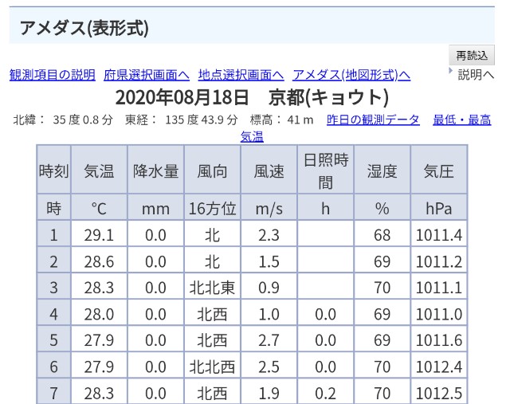
Task: Click wind speed 2.3 cell
Action: click(x=269, y=234)
